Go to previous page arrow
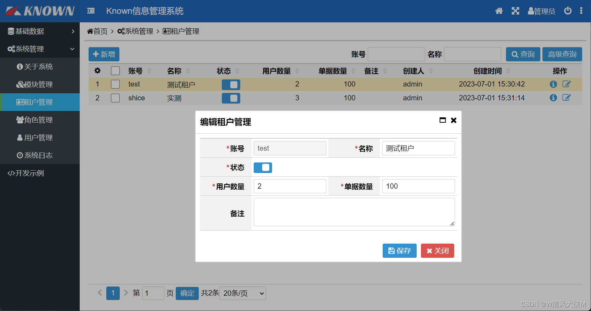 pos(100,293)
